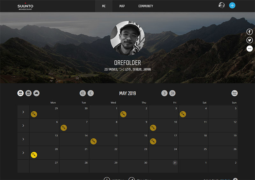Viewport: 255px width, 180px height.
Task: Select calendar day 30 in April
Action: [74, 112]
